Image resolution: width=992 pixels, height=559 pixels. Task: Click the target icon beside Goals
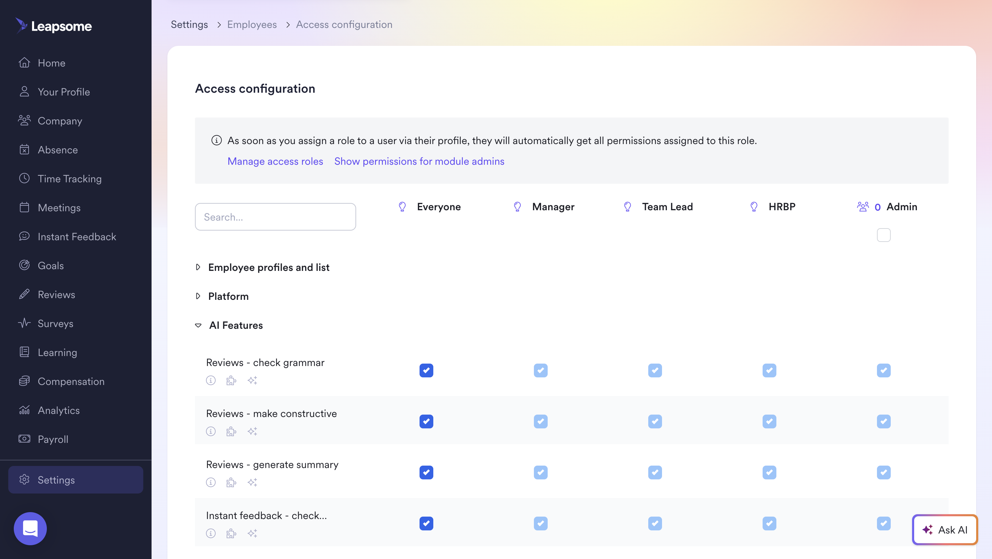(24, 265)
